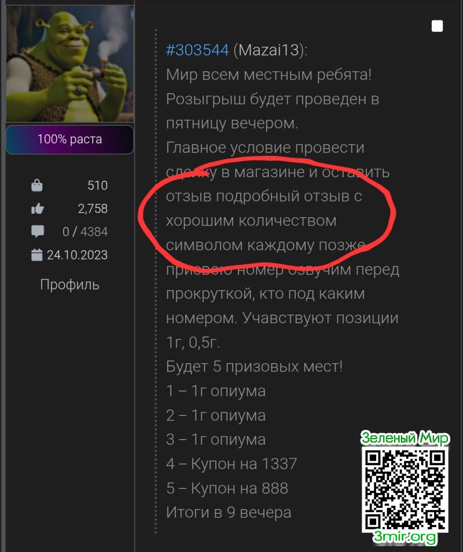Image resolution: width=463 pixels, height=552 pixels.
Task: Click the '100% раста' rank badge
Action: [70, 140]
